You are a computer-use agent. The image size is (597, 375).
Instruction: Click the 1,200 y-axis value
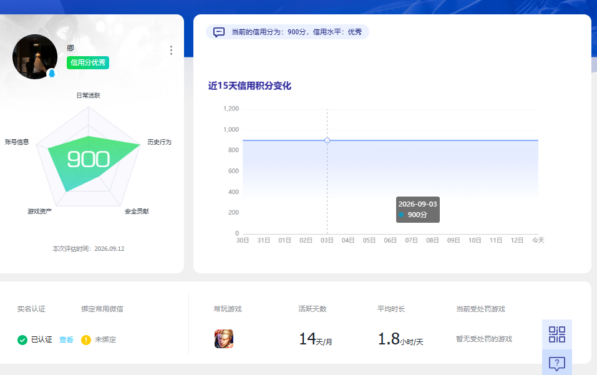pos(231,109)
